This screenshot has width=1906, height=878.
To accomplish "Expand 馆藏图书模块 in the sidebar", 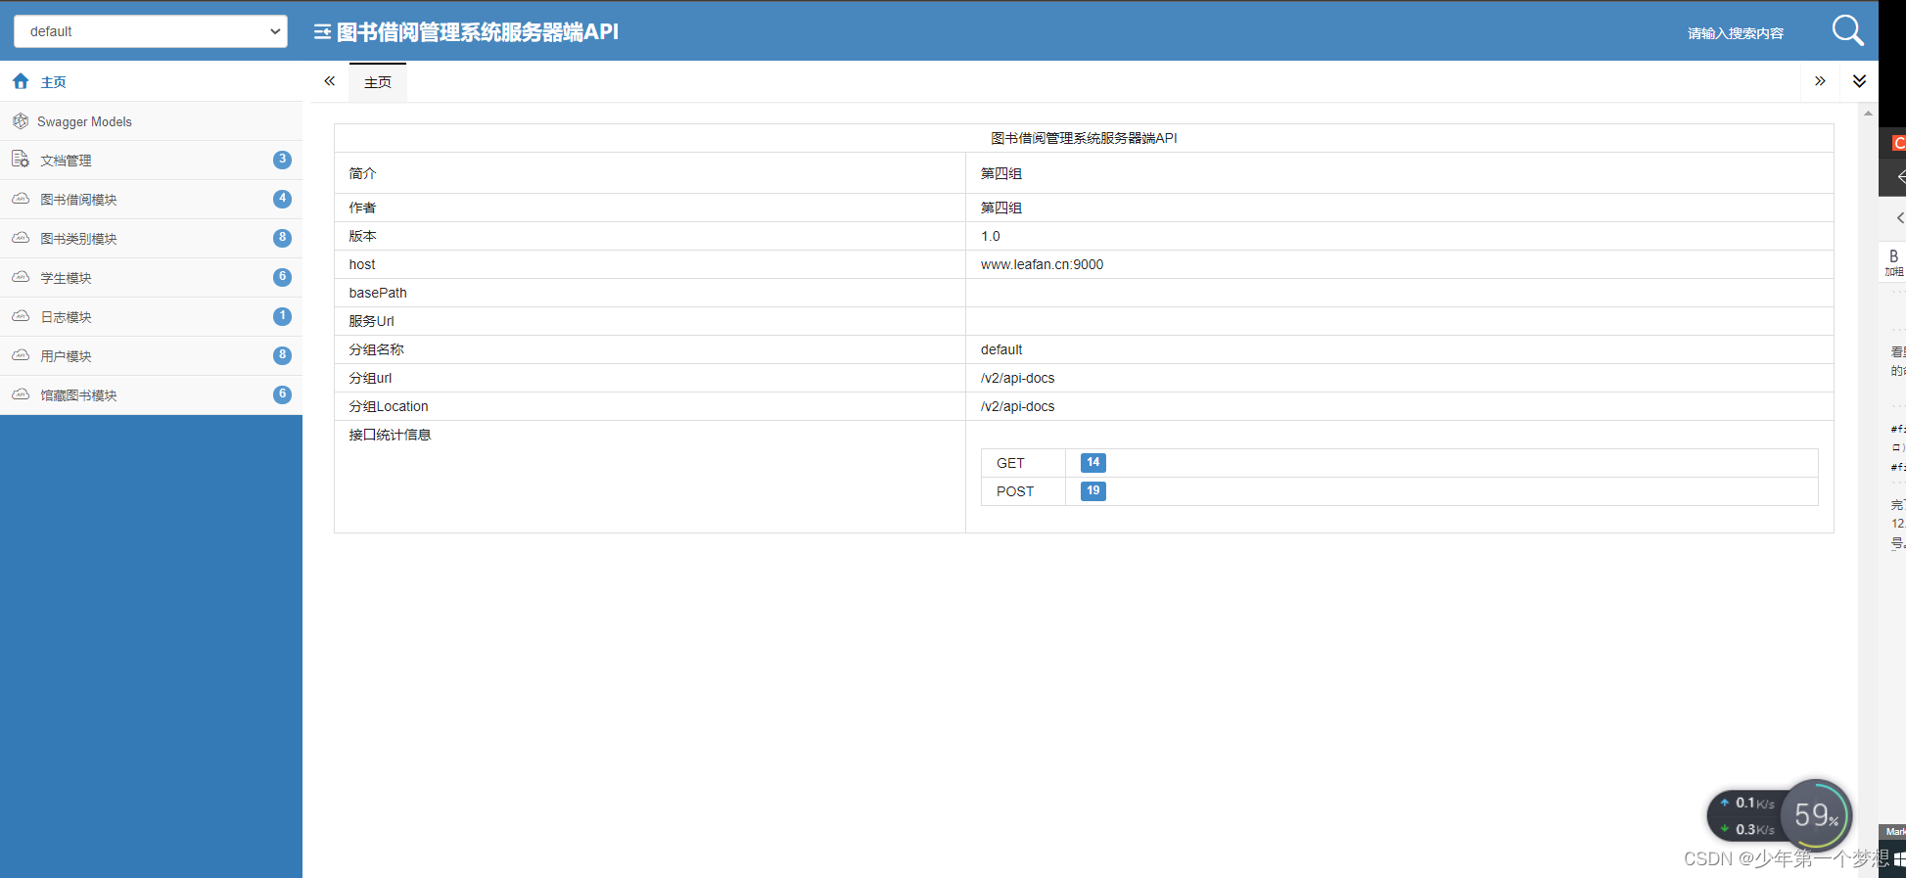I will (x=151, y=395).
